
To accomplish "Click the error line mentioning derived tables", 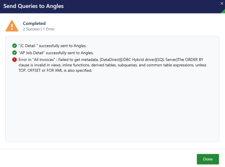I will (x=112, y=65).
